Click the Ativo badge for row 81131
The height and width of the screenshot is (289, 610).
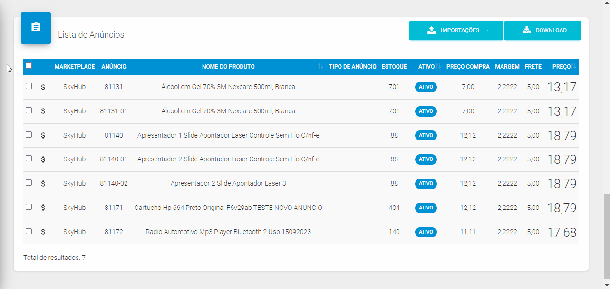(x=426, y=87)
